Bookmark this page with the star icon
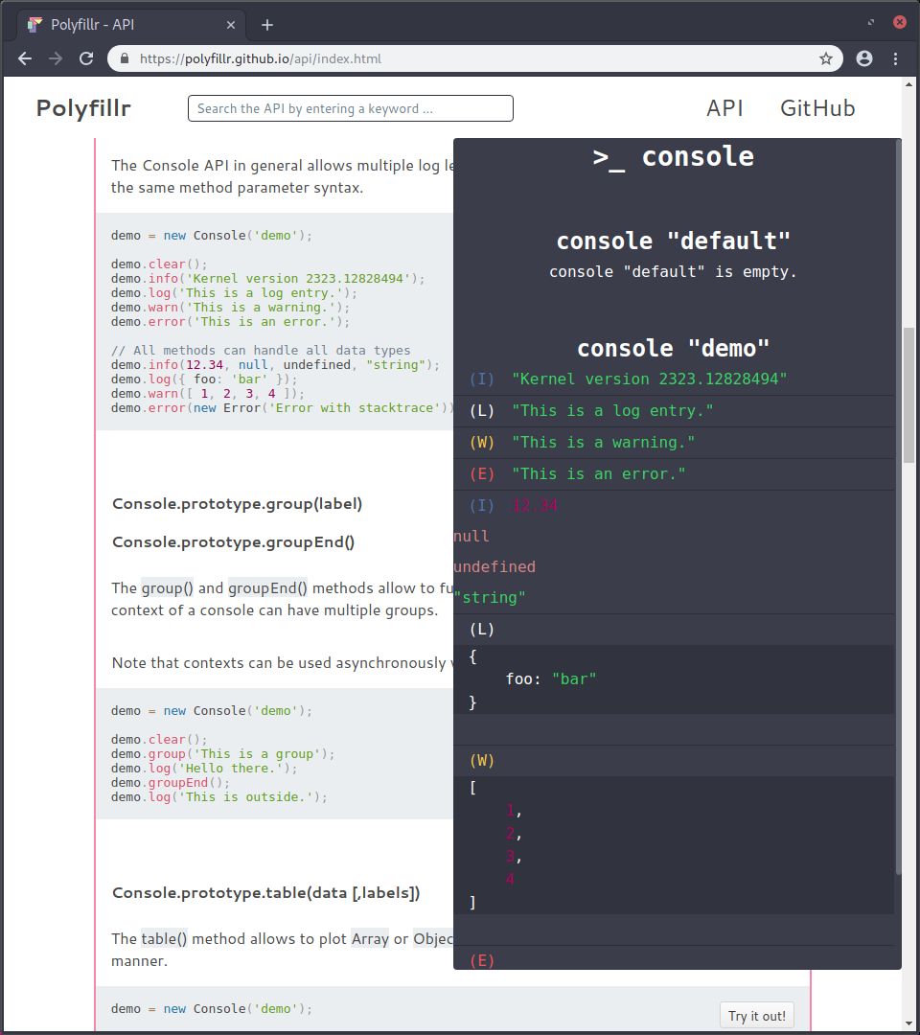The height and width of the screenshot is (1035, 920). point(826,58)
